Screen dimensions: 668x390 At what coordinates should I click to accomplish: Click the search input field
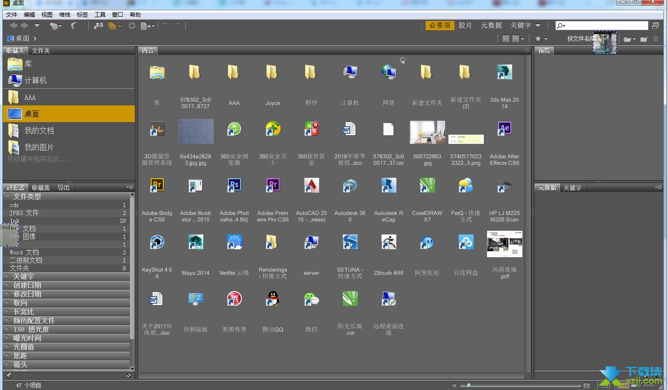[x=602, y=26]
